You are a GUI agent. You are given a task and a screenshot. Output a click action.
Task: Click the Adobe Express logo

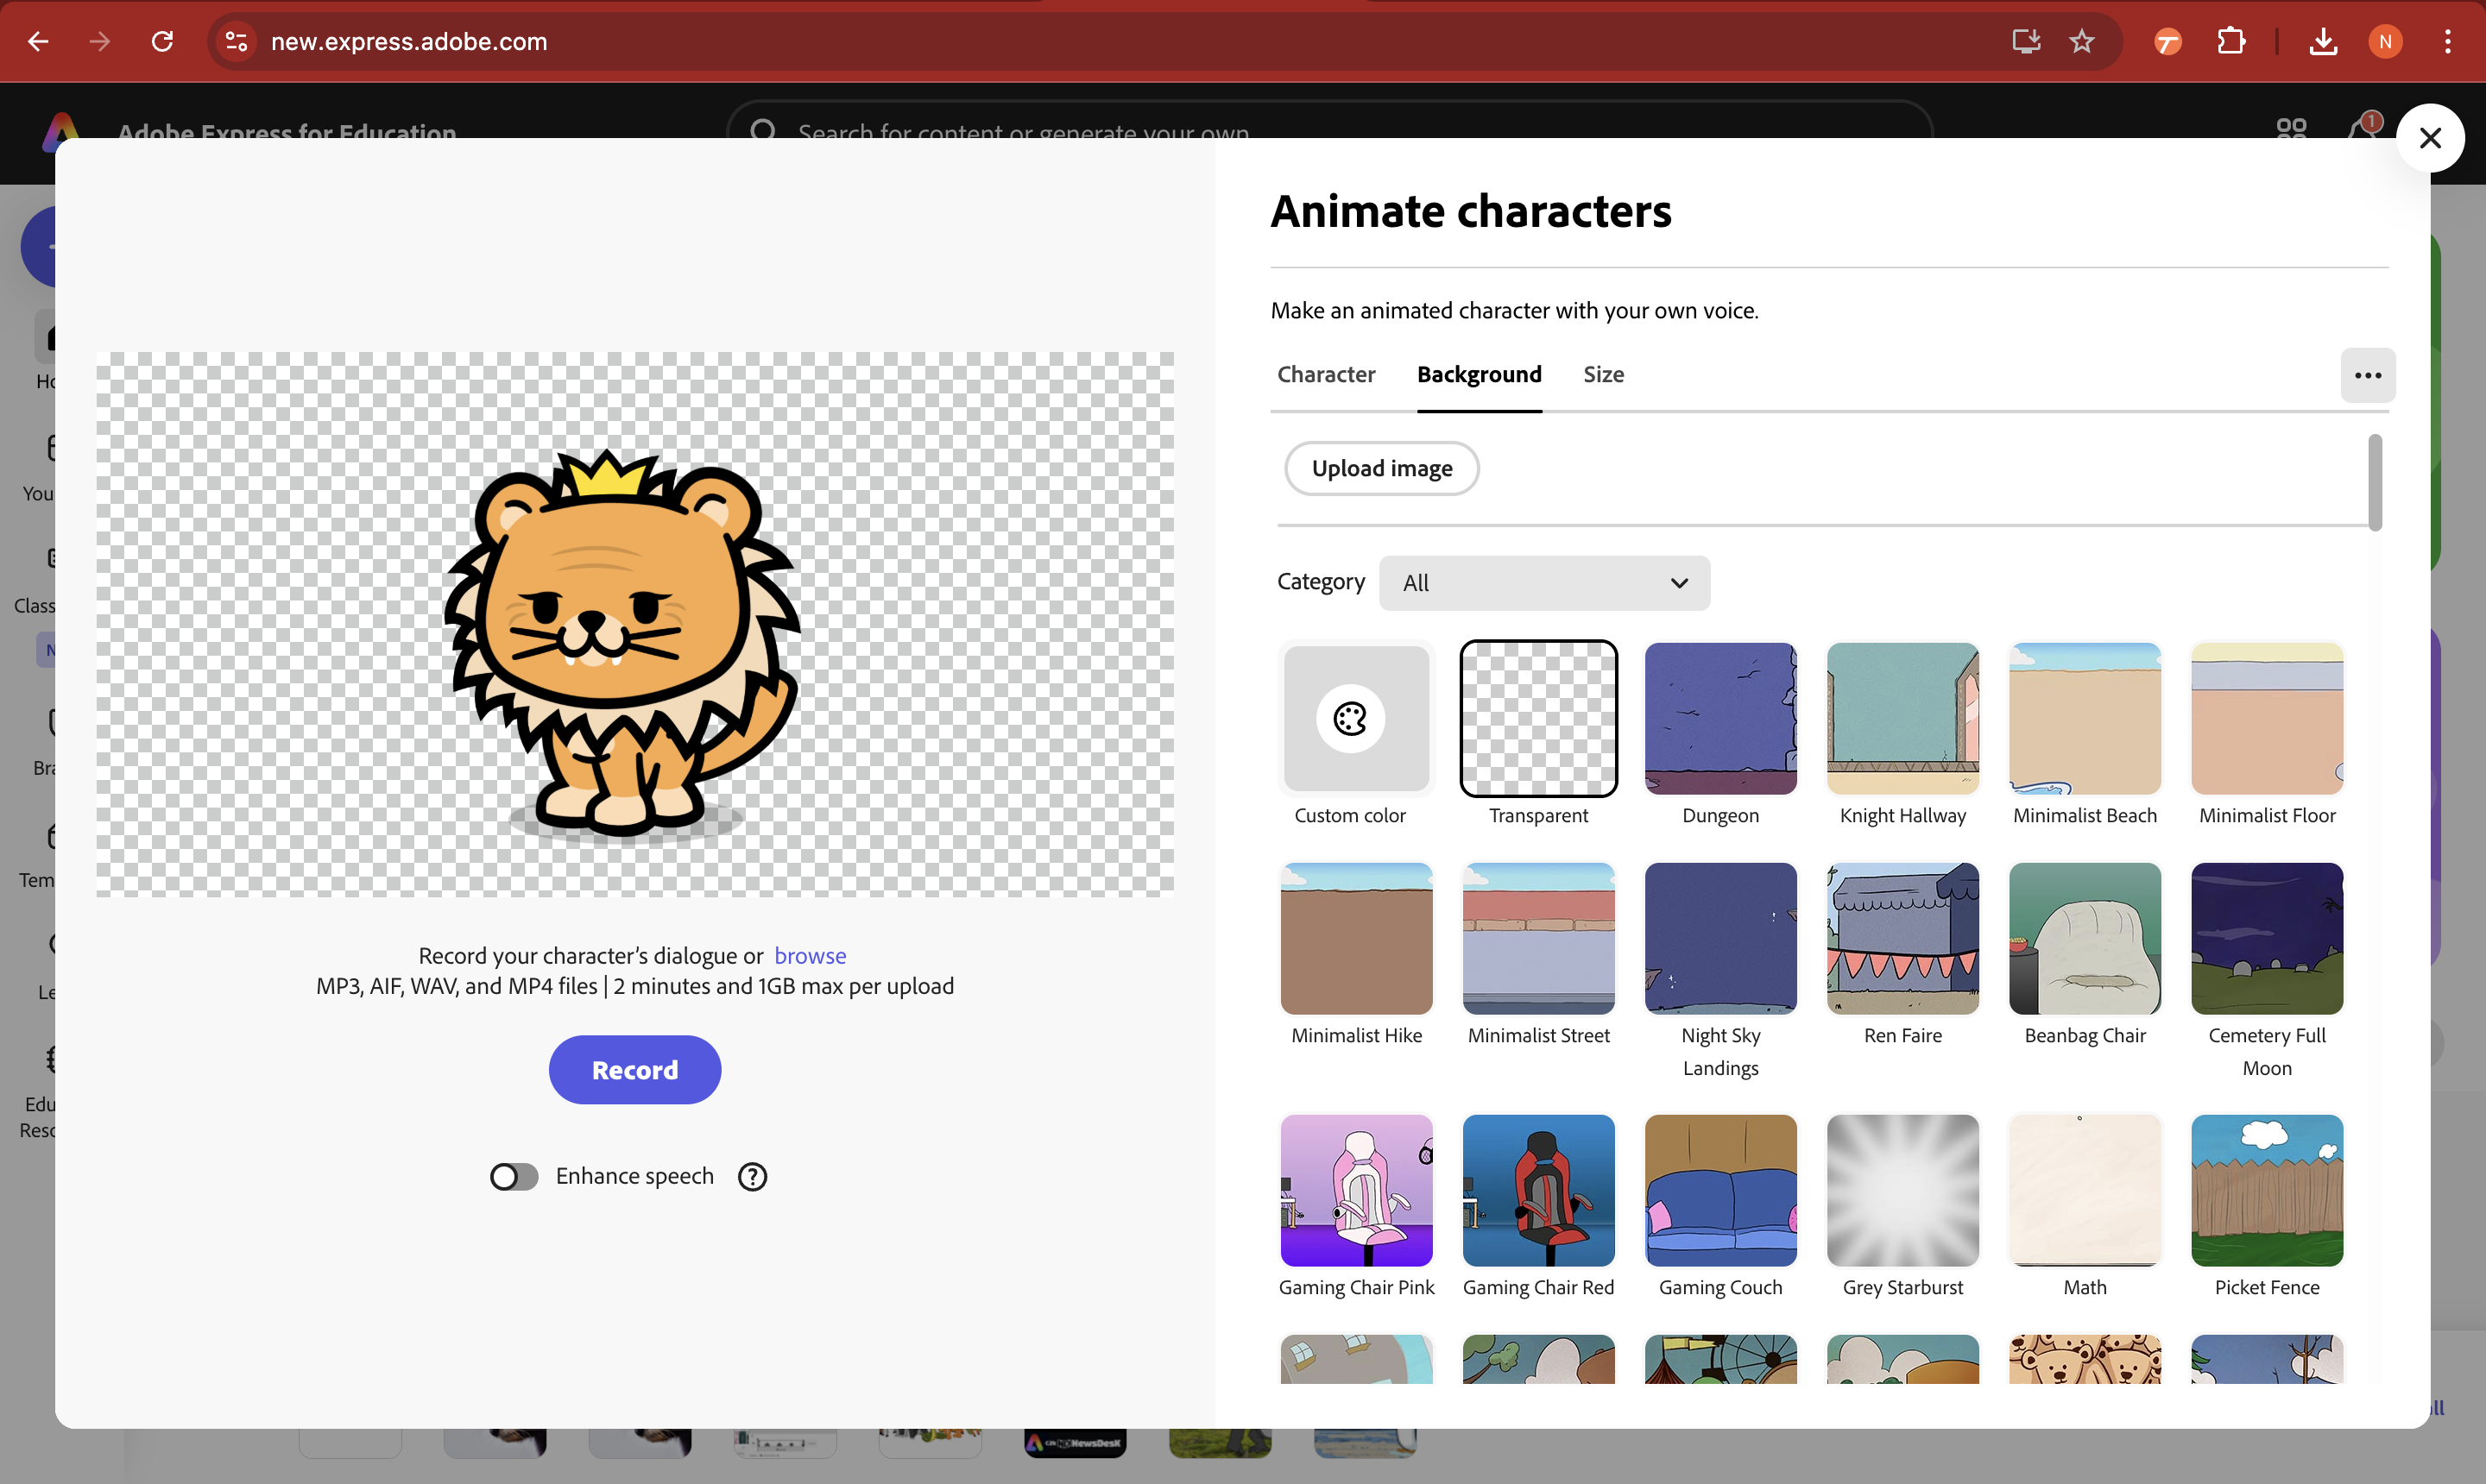[62, 130]
